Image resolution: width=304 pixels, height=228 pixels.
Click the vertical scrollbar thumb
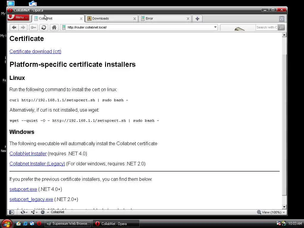coord(284,125)
